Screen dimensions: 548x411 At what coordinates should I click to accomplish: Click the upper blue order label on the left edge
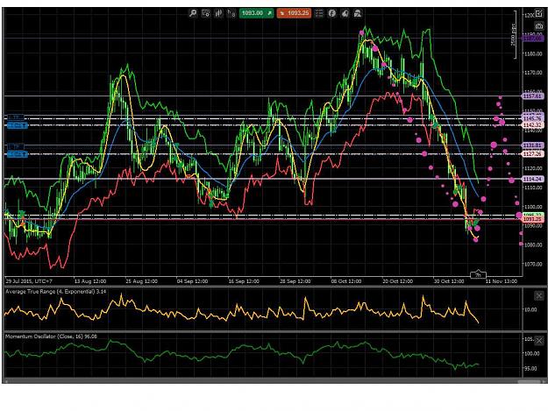click(x=17, y=125)
